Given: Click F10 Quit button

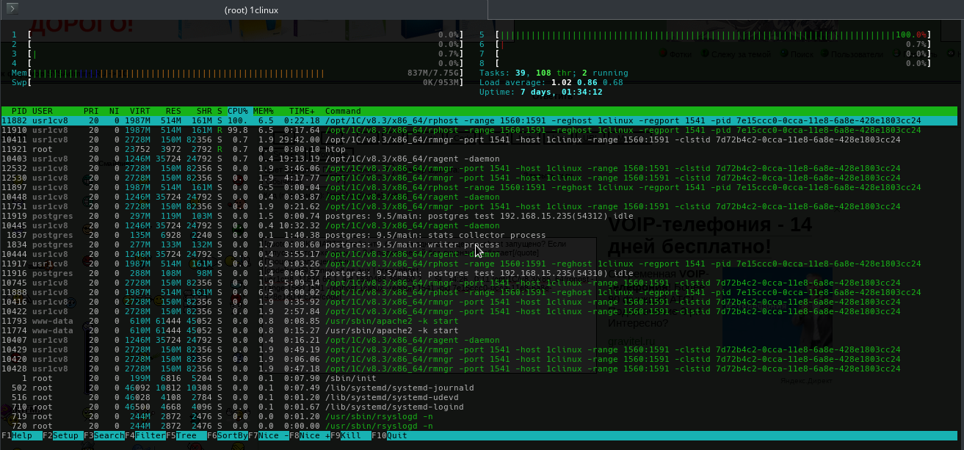Looking at the screenshot, I should (x=391, y=435).
